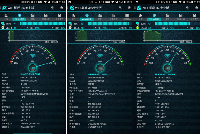Tap channel radar icon in left screenshot

59,15
